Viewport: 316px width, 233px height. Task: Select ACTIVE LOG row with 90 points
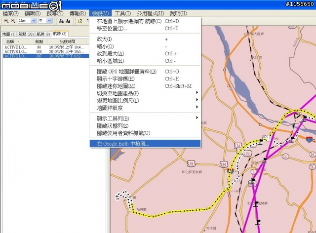click(x=46, y=47)
